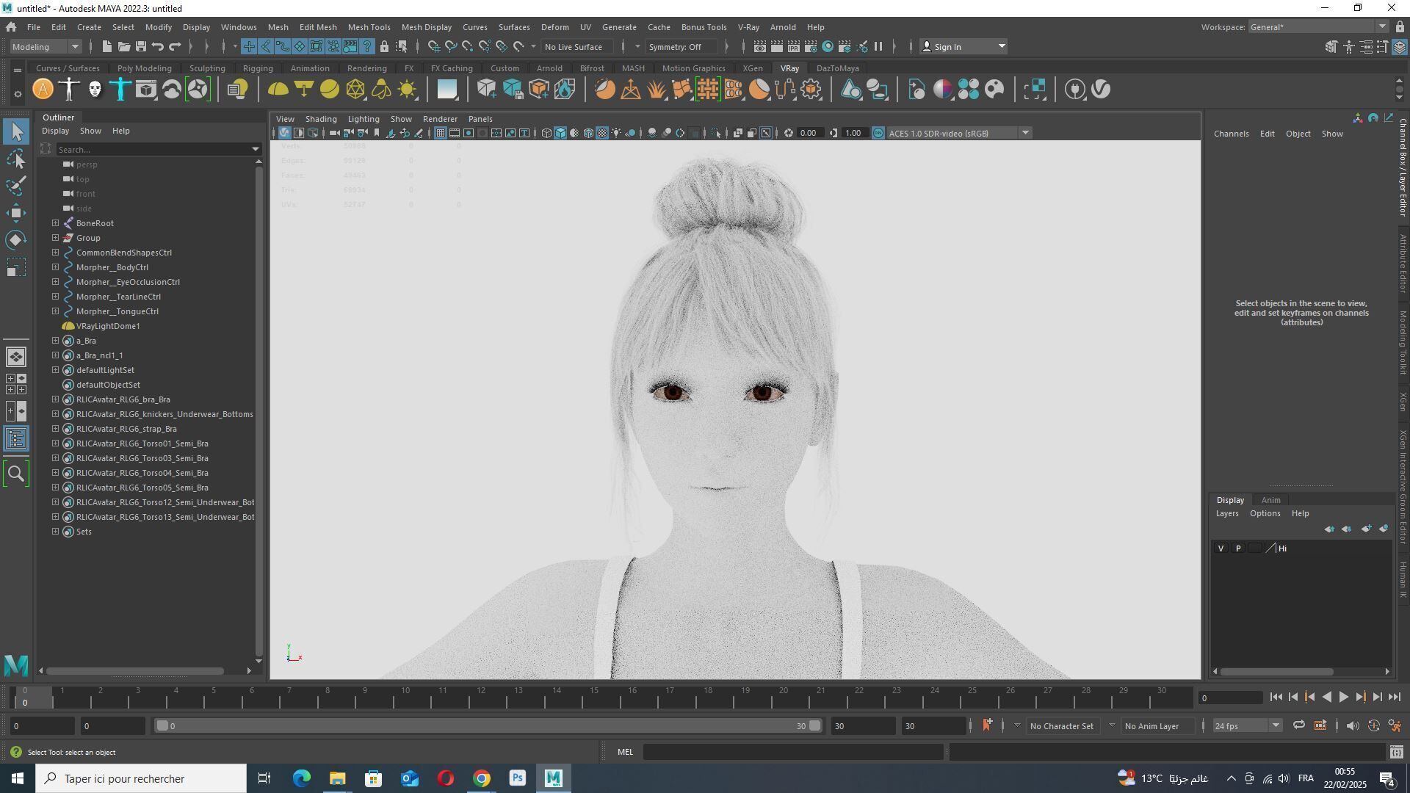This screenshot has height=793, width=1410.
Task: Click the Lock selection padlock icon
Action: coord(384,46)
